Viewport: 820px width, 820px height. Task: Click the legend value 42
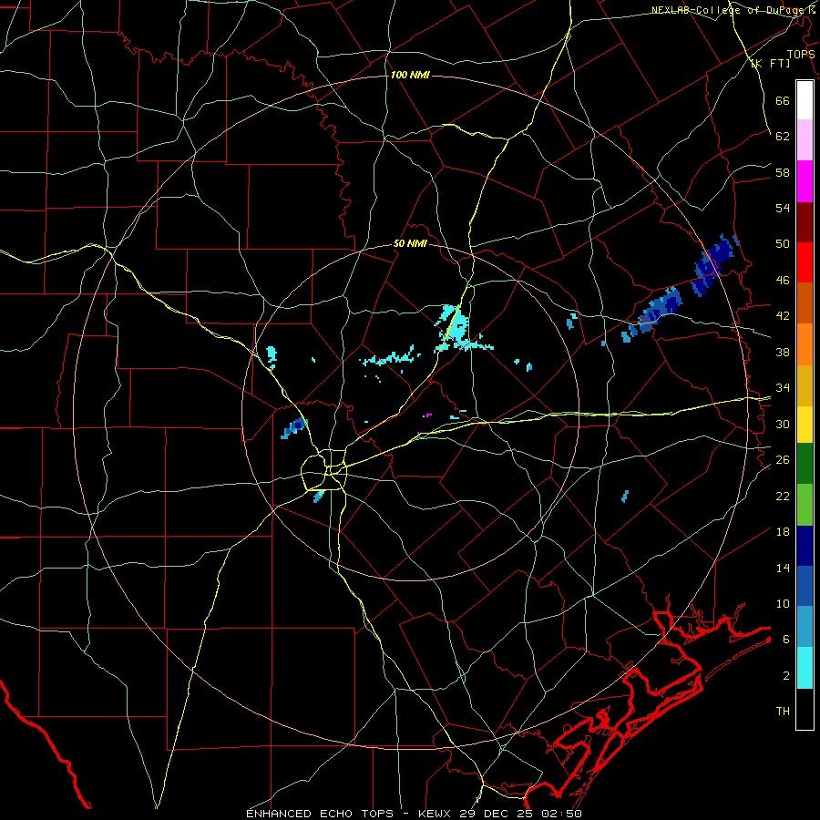[783, 316]
